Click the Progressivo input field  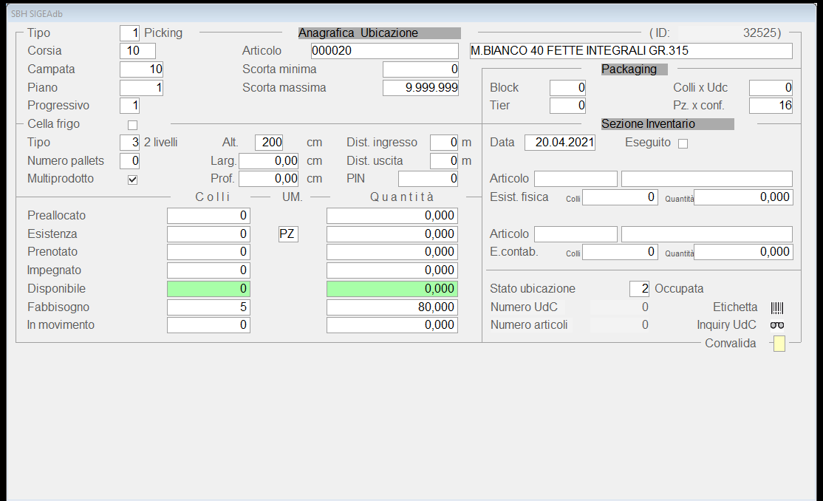(x=129, y=106)
